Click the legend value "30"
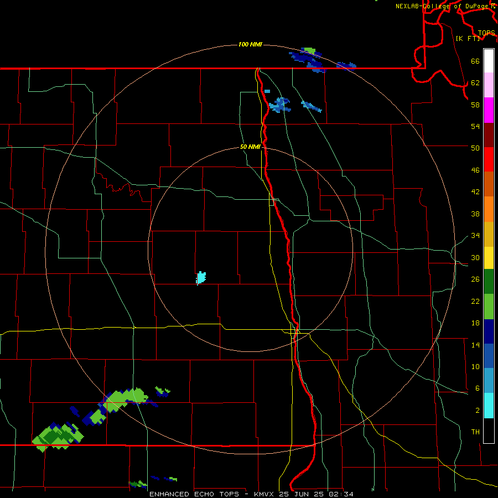498x498 pixels. [x=475, y=257]
